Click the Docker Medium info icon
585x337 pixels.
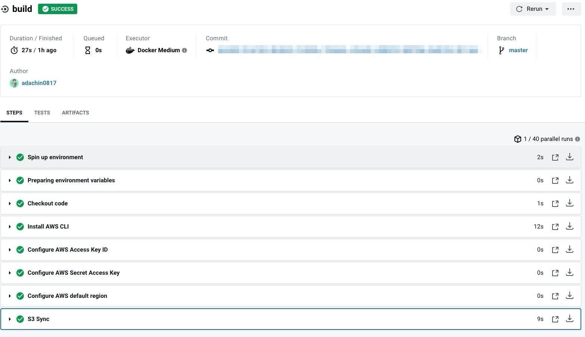pyautogui.click(x=184, y=50)
